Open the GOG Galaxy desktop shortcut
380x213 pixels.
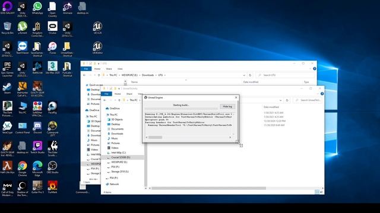(7, 8)
